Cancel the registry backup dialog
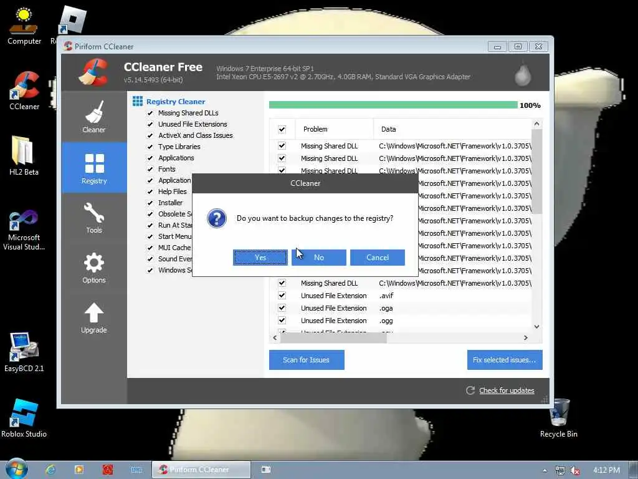 (x=378, y=258)
